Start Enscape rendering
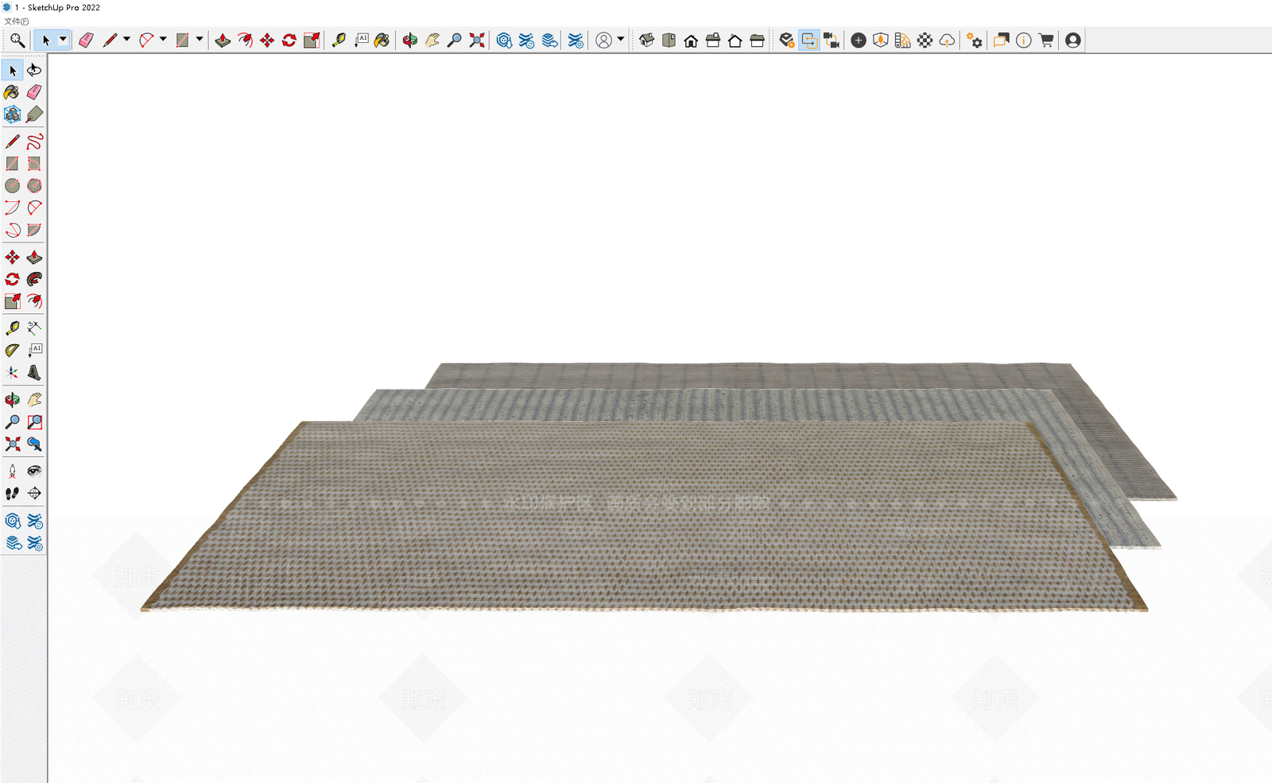Viewport: 1272px width, 783px height. click(x=786, y=40)
